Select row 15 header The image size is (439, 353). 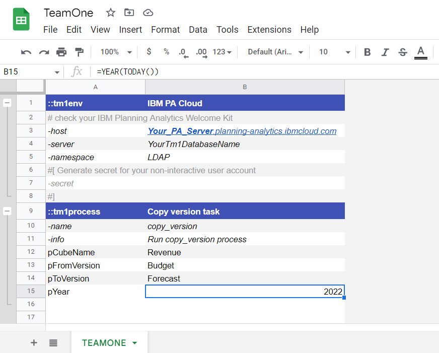(x=31, y=291)
